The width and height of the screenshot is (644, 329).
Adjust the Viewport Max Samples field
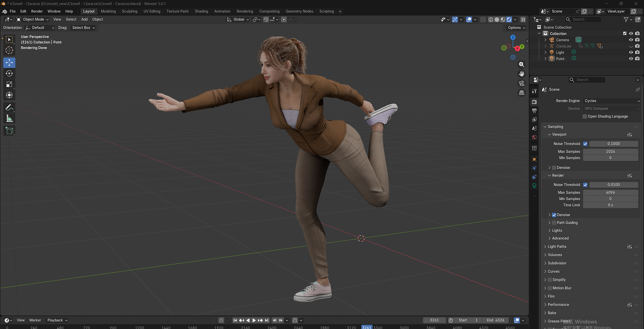pos(611,151)
